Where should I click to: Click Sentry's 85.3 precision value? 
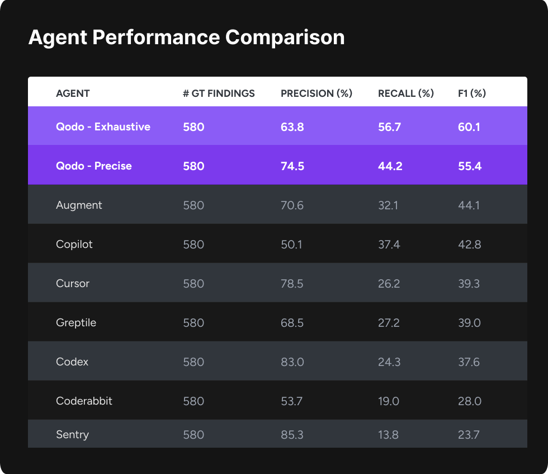coord(292,435)
